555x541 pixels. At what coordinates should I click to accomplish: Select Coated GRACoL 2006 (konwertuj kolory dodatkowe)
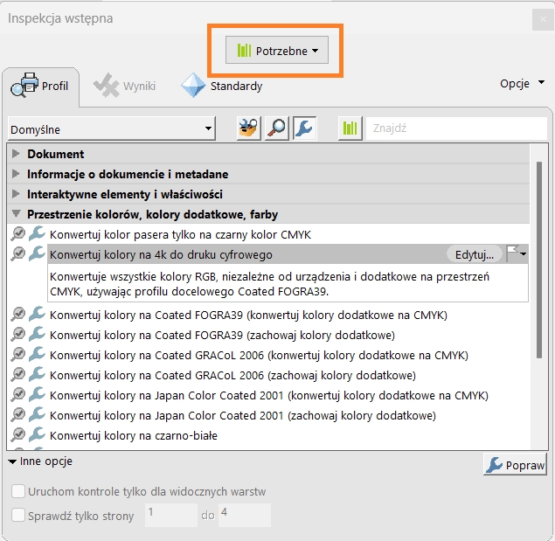(x=259, y=355)
